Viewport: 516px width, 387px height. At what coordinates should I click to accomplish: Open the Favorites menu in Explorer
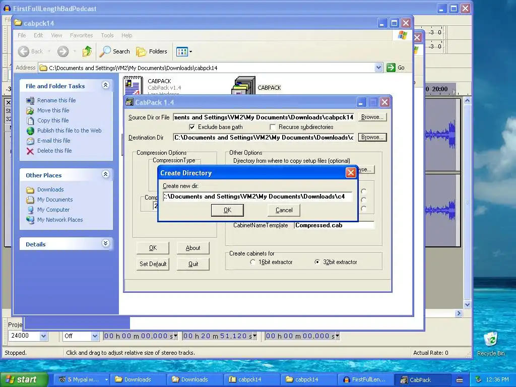click(x=81, y=35)
